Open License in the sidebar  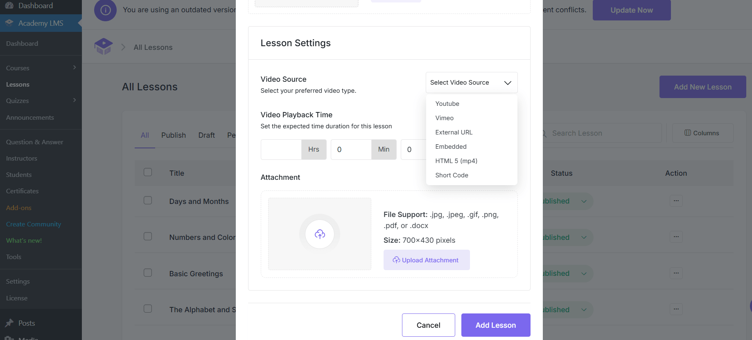17,298
